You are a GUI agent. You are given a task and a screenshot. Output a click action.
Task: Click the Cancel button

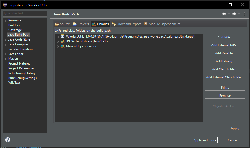point(232,140)
